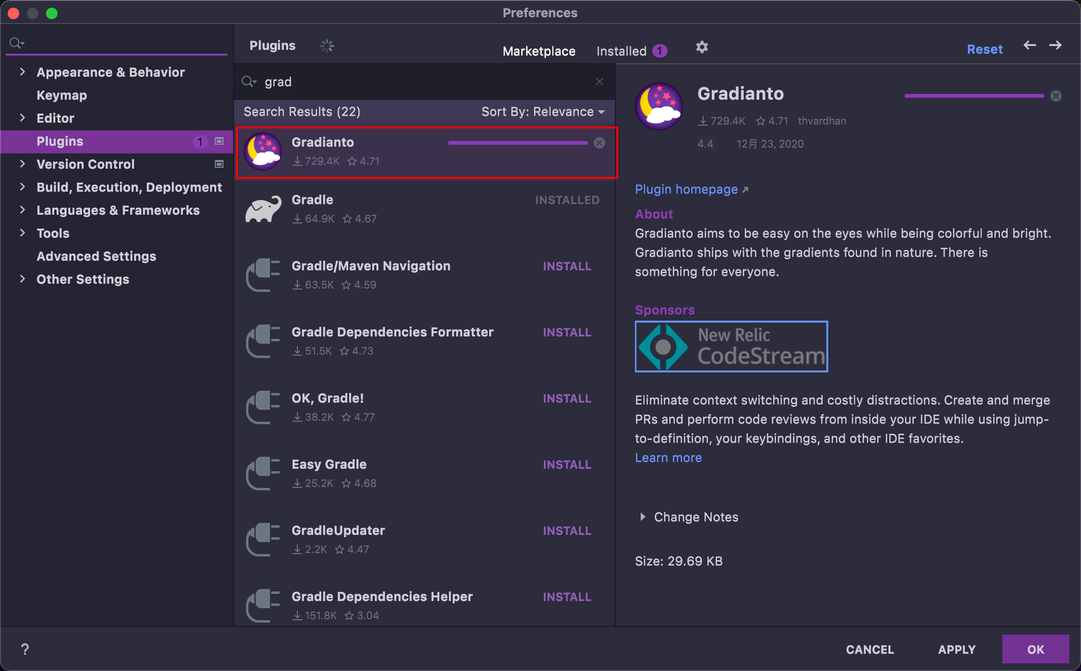Screen dimensions: 1081x671
Task: Install the Gradle Maven Navigation plugin
Action: (x=567, y=266)
